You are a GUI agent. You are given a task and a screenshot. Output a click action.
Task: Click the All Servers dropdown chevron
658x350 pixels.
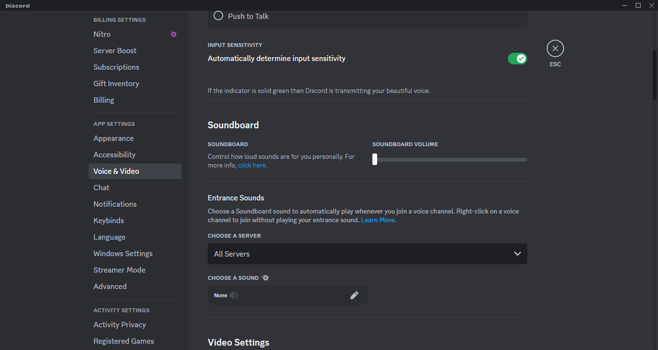[x=517, y=254]
